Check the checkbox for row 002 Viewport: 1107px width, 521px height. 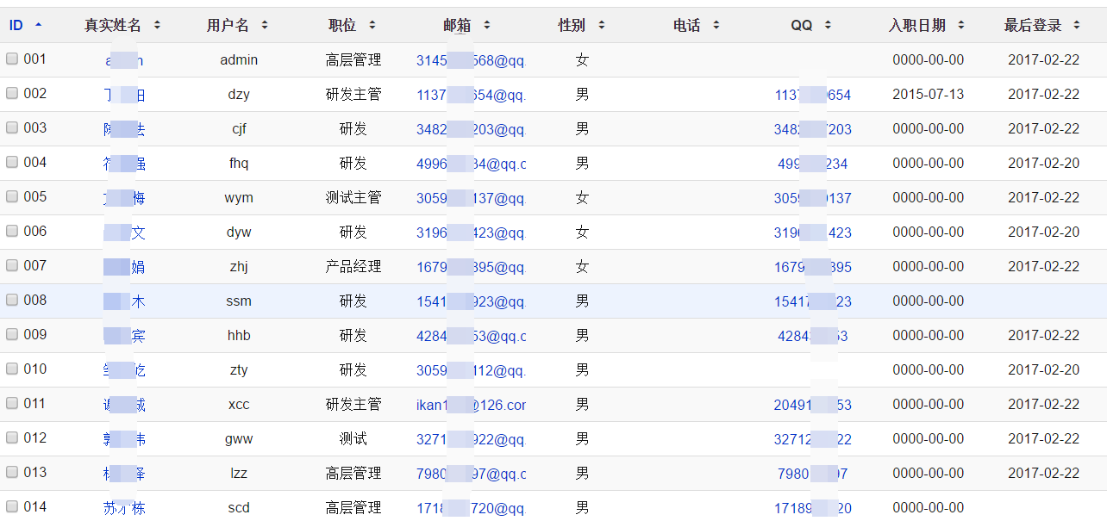tap(12, 94)
